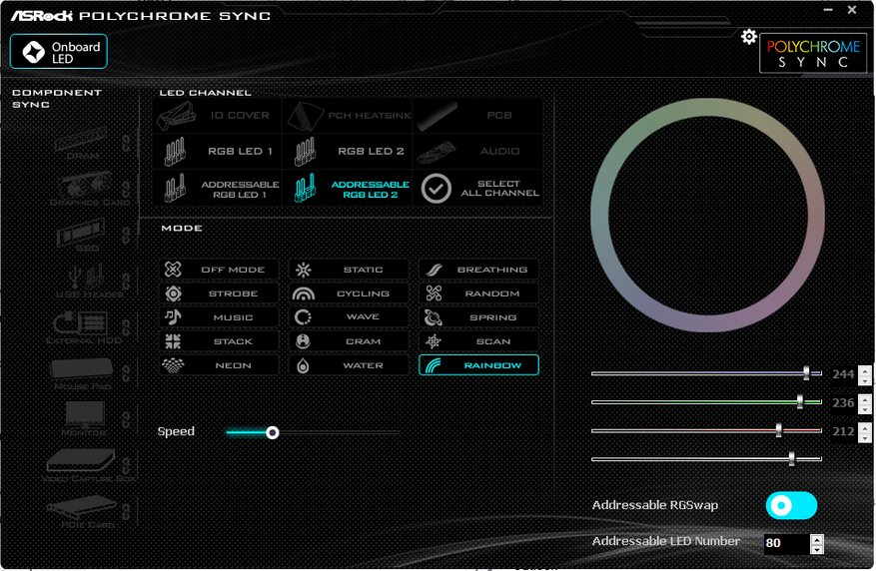
Task: Click the bottom white brightness slider
Action: click(706, 459)
